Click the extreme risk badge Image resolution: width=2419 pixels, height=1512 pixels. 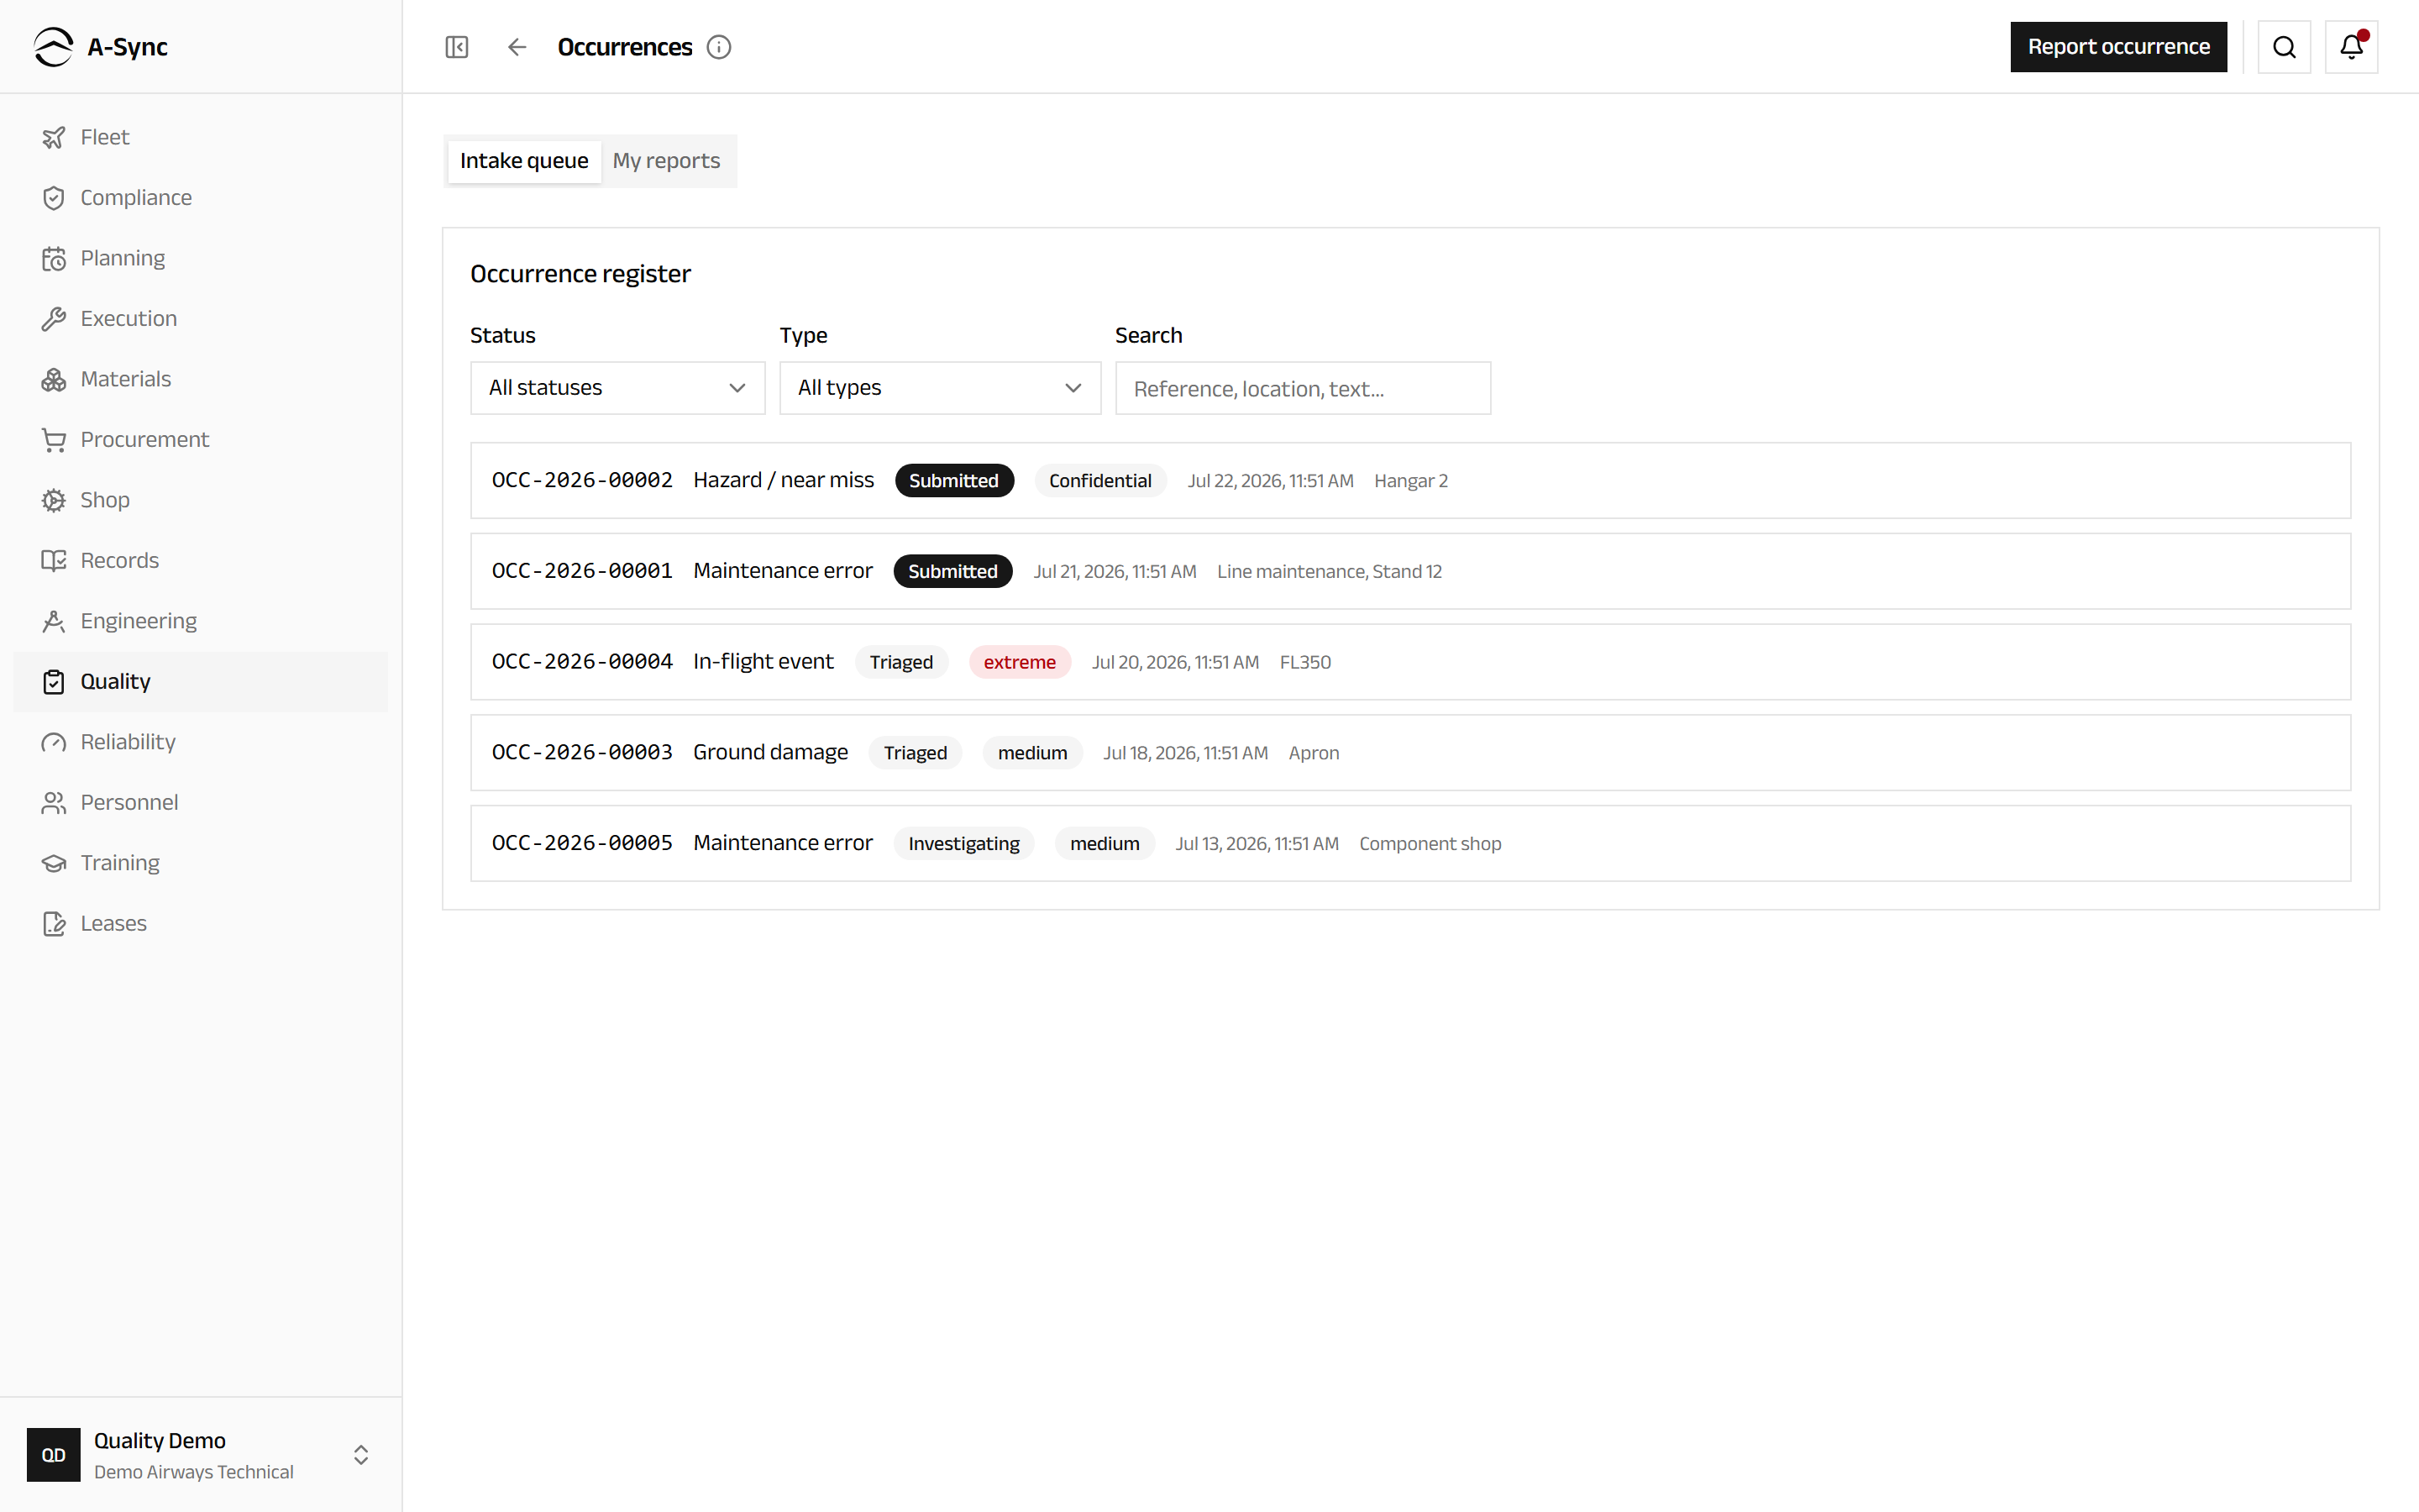(1020, 662)
